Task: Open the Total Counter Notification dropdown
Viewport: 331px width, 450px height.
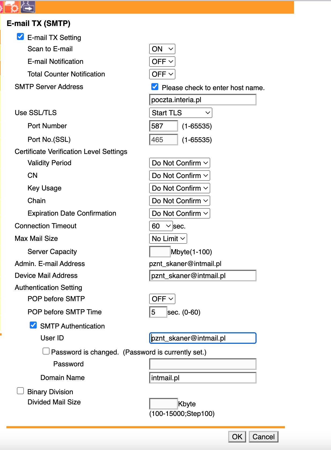Action: click(162, 74)
